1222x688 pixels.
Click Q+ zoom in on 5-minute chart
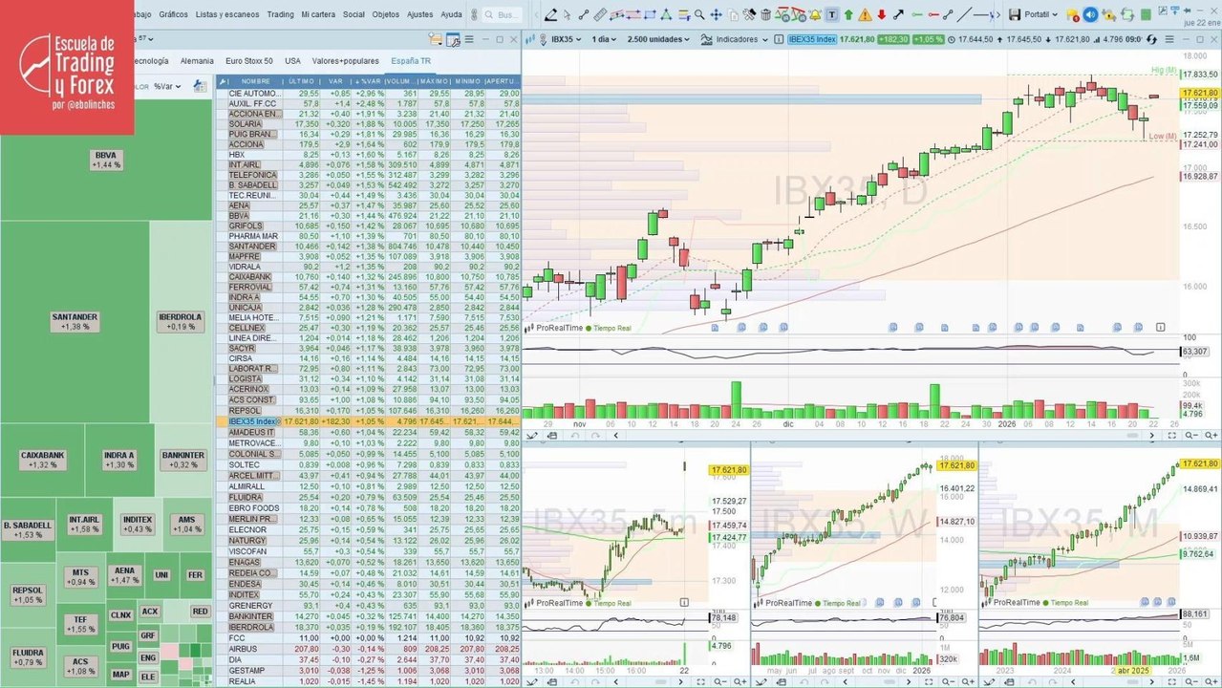point(740,682)
